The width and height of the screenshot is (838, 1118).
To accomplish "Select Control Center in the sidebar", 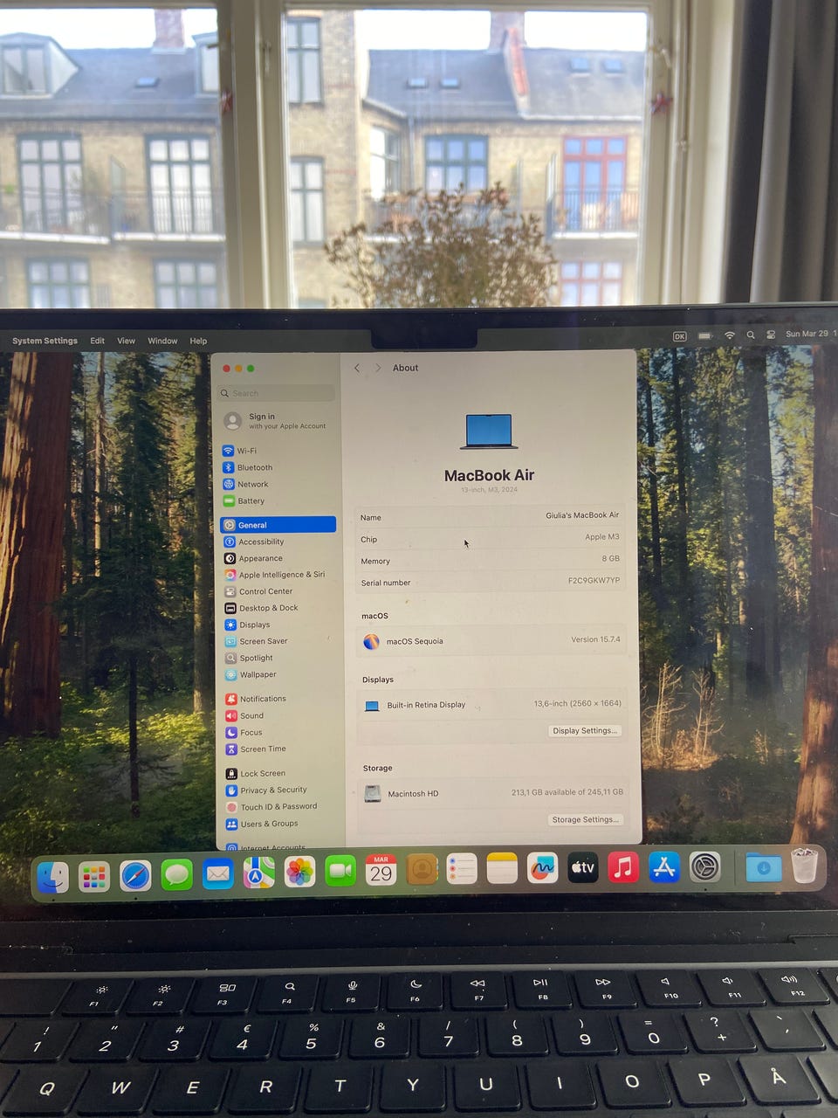I will pos(278,591).
